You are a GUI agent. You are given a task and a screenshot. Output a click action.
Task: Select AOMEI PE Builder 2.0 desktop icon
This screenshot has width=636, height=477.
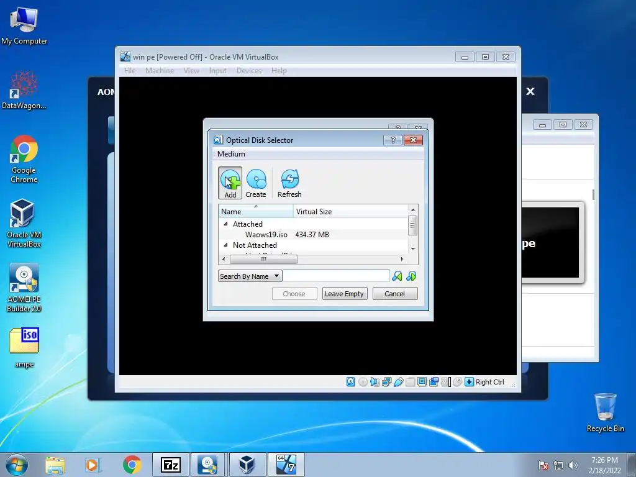(24, 288)
